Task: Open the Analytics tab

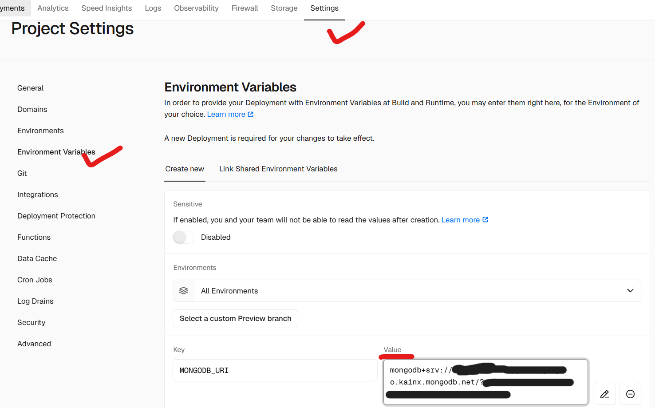Action: (53, 8)
